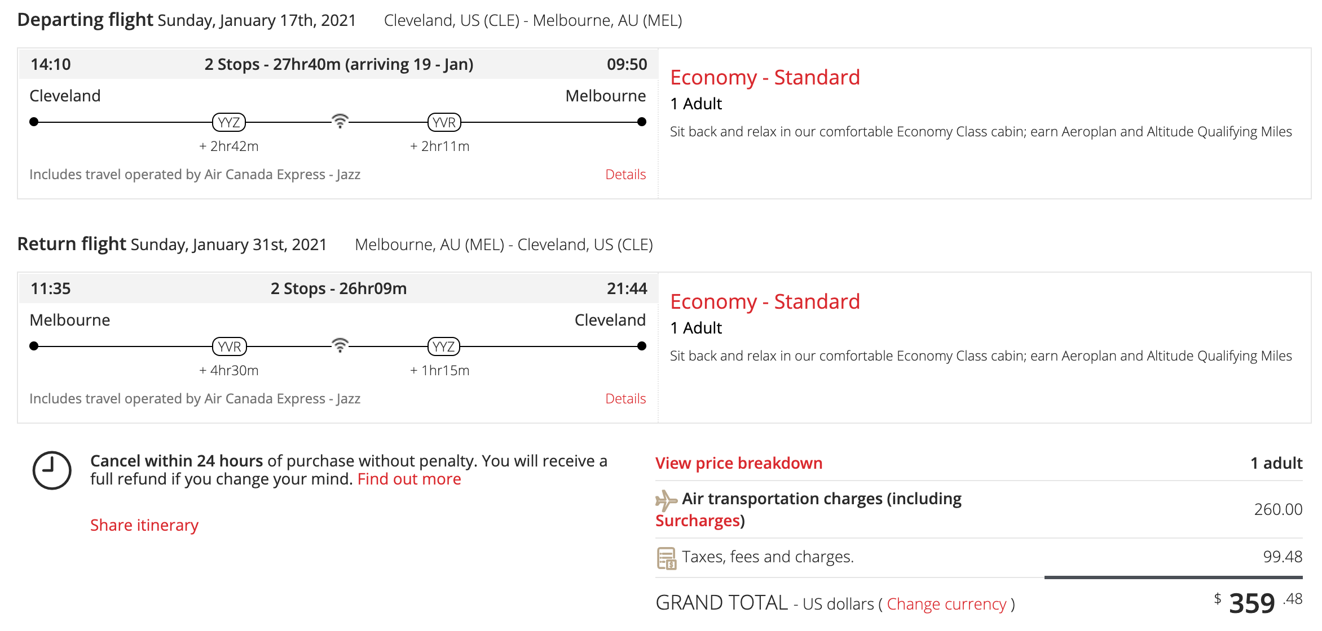Screen dimensions: 1322x631
Task: Click the YVR stop badge on departing flight
Action: 444,122
